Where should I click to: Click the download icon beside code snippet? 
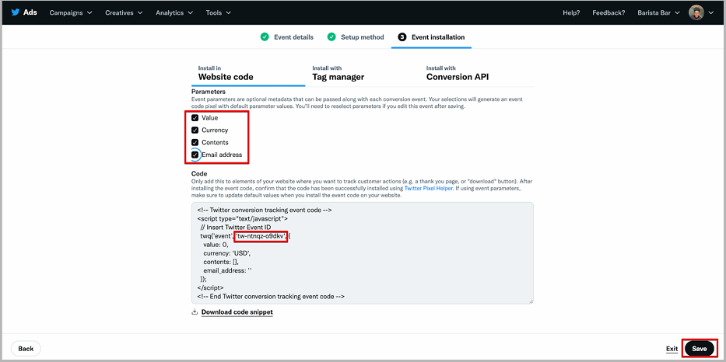195,312
